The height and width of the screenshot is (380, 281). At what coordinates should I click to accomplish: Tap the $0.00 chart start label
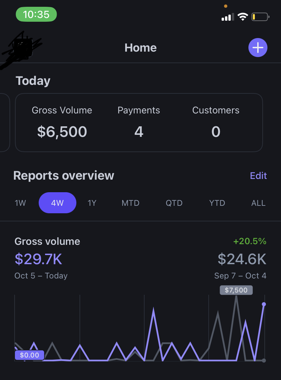coord(29,355)
